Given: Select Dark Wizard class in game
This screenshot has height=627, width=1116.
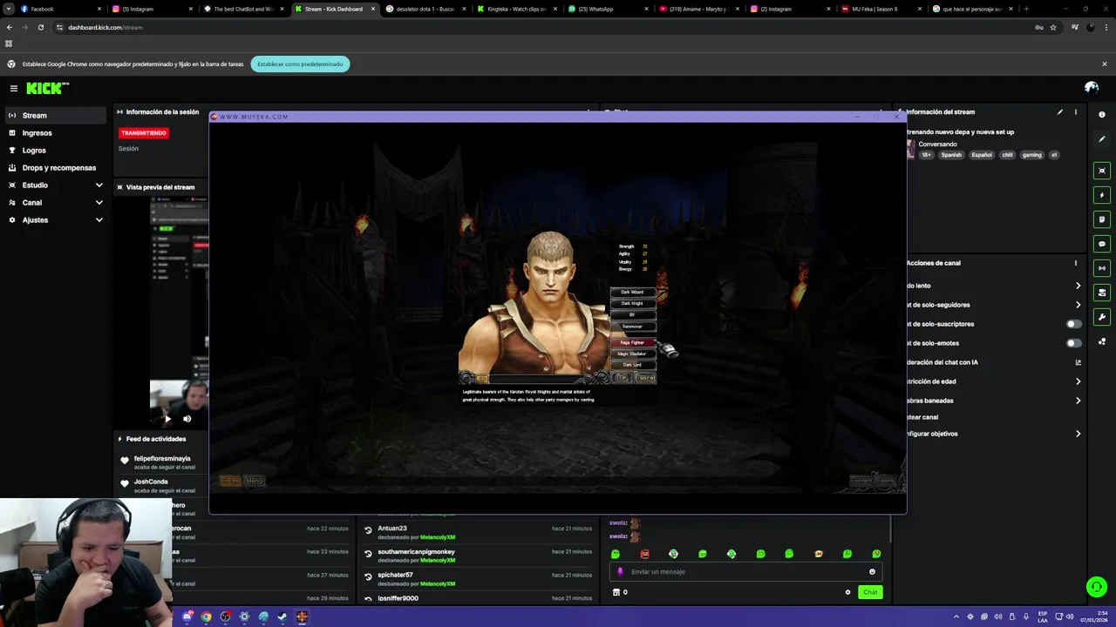Looking at the screenshot, I should pos(632,293).
